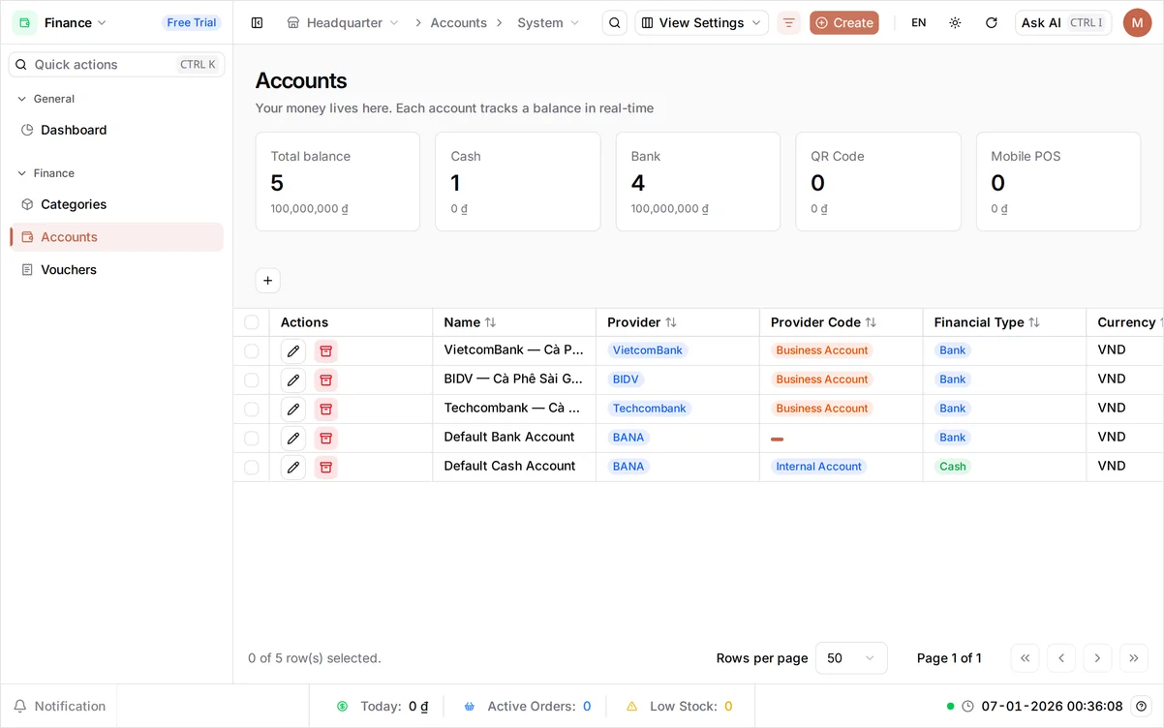The image size is (1164, 728).
Task: Open Ask AI assistant
Action: [1063, 22]
